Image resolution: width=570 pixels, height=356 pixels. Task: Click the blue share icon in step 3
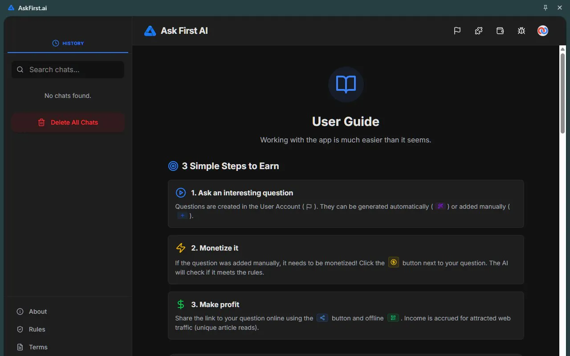pos(322,318)
